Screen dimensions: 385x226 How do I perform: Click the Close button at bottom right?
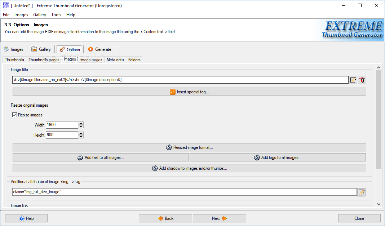(359, 218)
